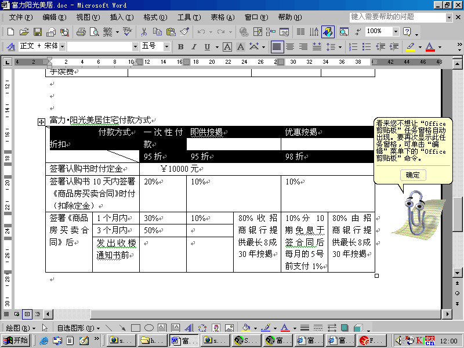Toggle numbered list formatting
464x348 pixels.
click(353, 47)
